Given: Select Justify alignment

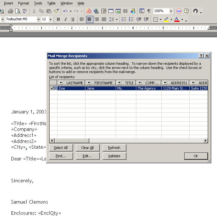Looking at the screenshot, I should pos(104,19).
